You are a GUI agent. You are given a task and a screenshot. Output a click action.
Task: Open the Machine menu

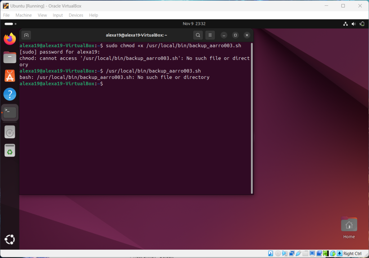[23, 15]
